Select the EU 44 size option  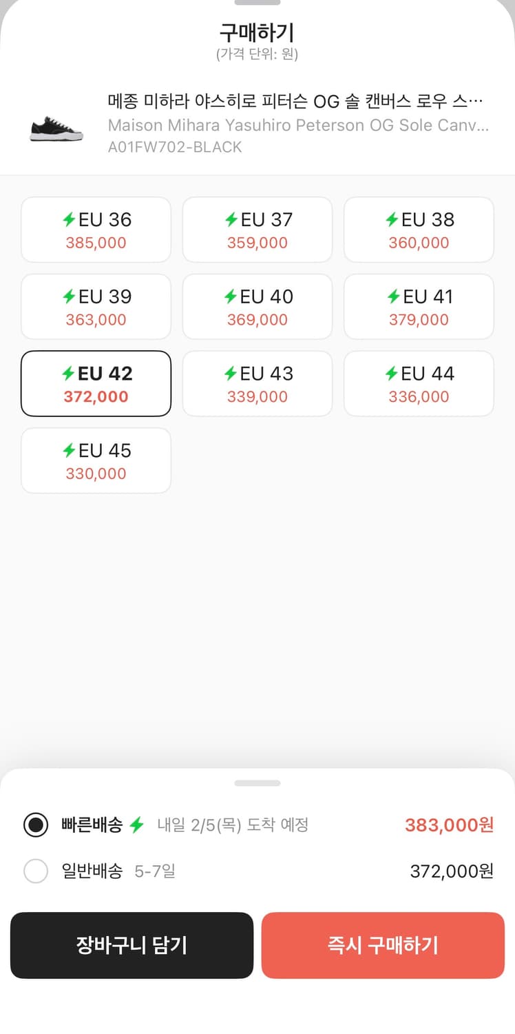[x=419, y=384]
